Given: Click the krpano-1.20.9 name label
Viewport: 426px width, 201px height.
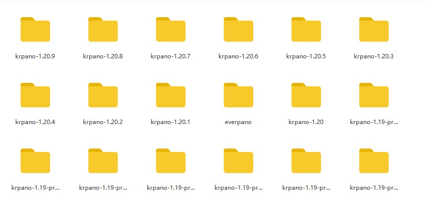Looking at the screenshot, I should coord(35,56).
